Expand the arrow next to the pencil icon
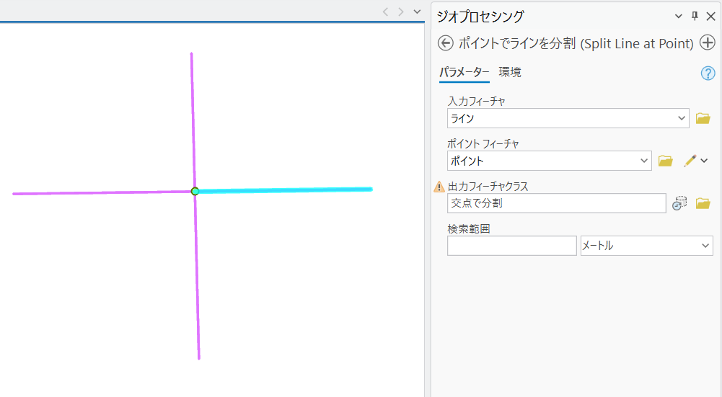The image size is (722, 397). point(705,161)
